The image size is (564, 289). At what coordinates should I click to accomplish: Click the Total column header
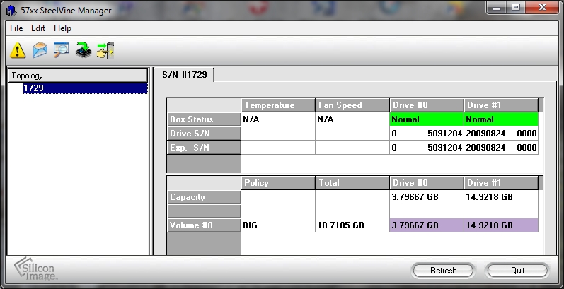352,183
